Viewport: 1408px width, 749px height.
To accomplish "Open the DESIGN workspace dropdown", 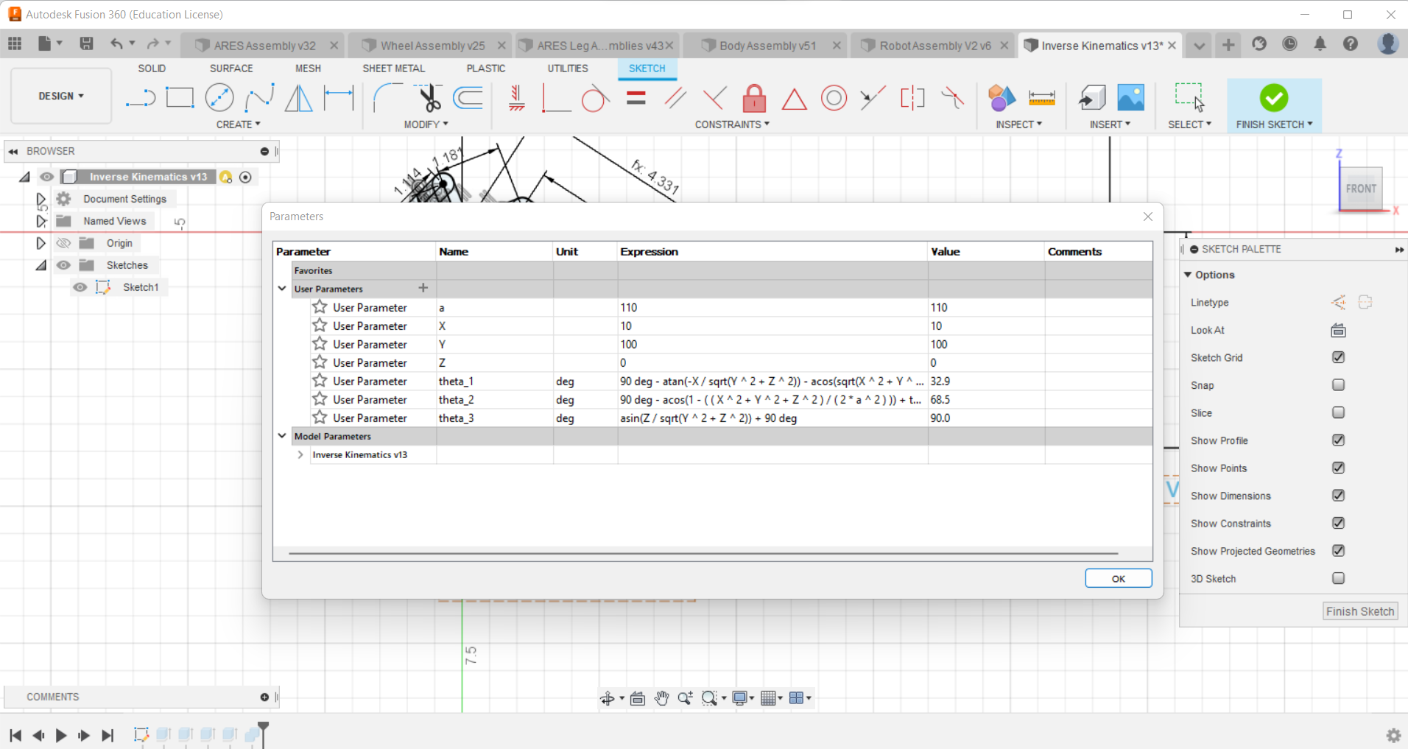I will (60, 96).
